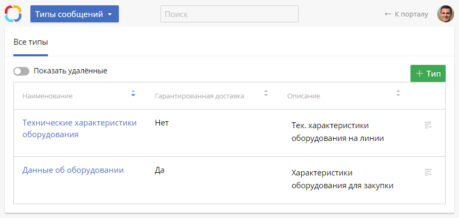Sort by Гарантированная доставка column arrows
The height and width of the screenshot is (218, 459).
tap(266, 93)
